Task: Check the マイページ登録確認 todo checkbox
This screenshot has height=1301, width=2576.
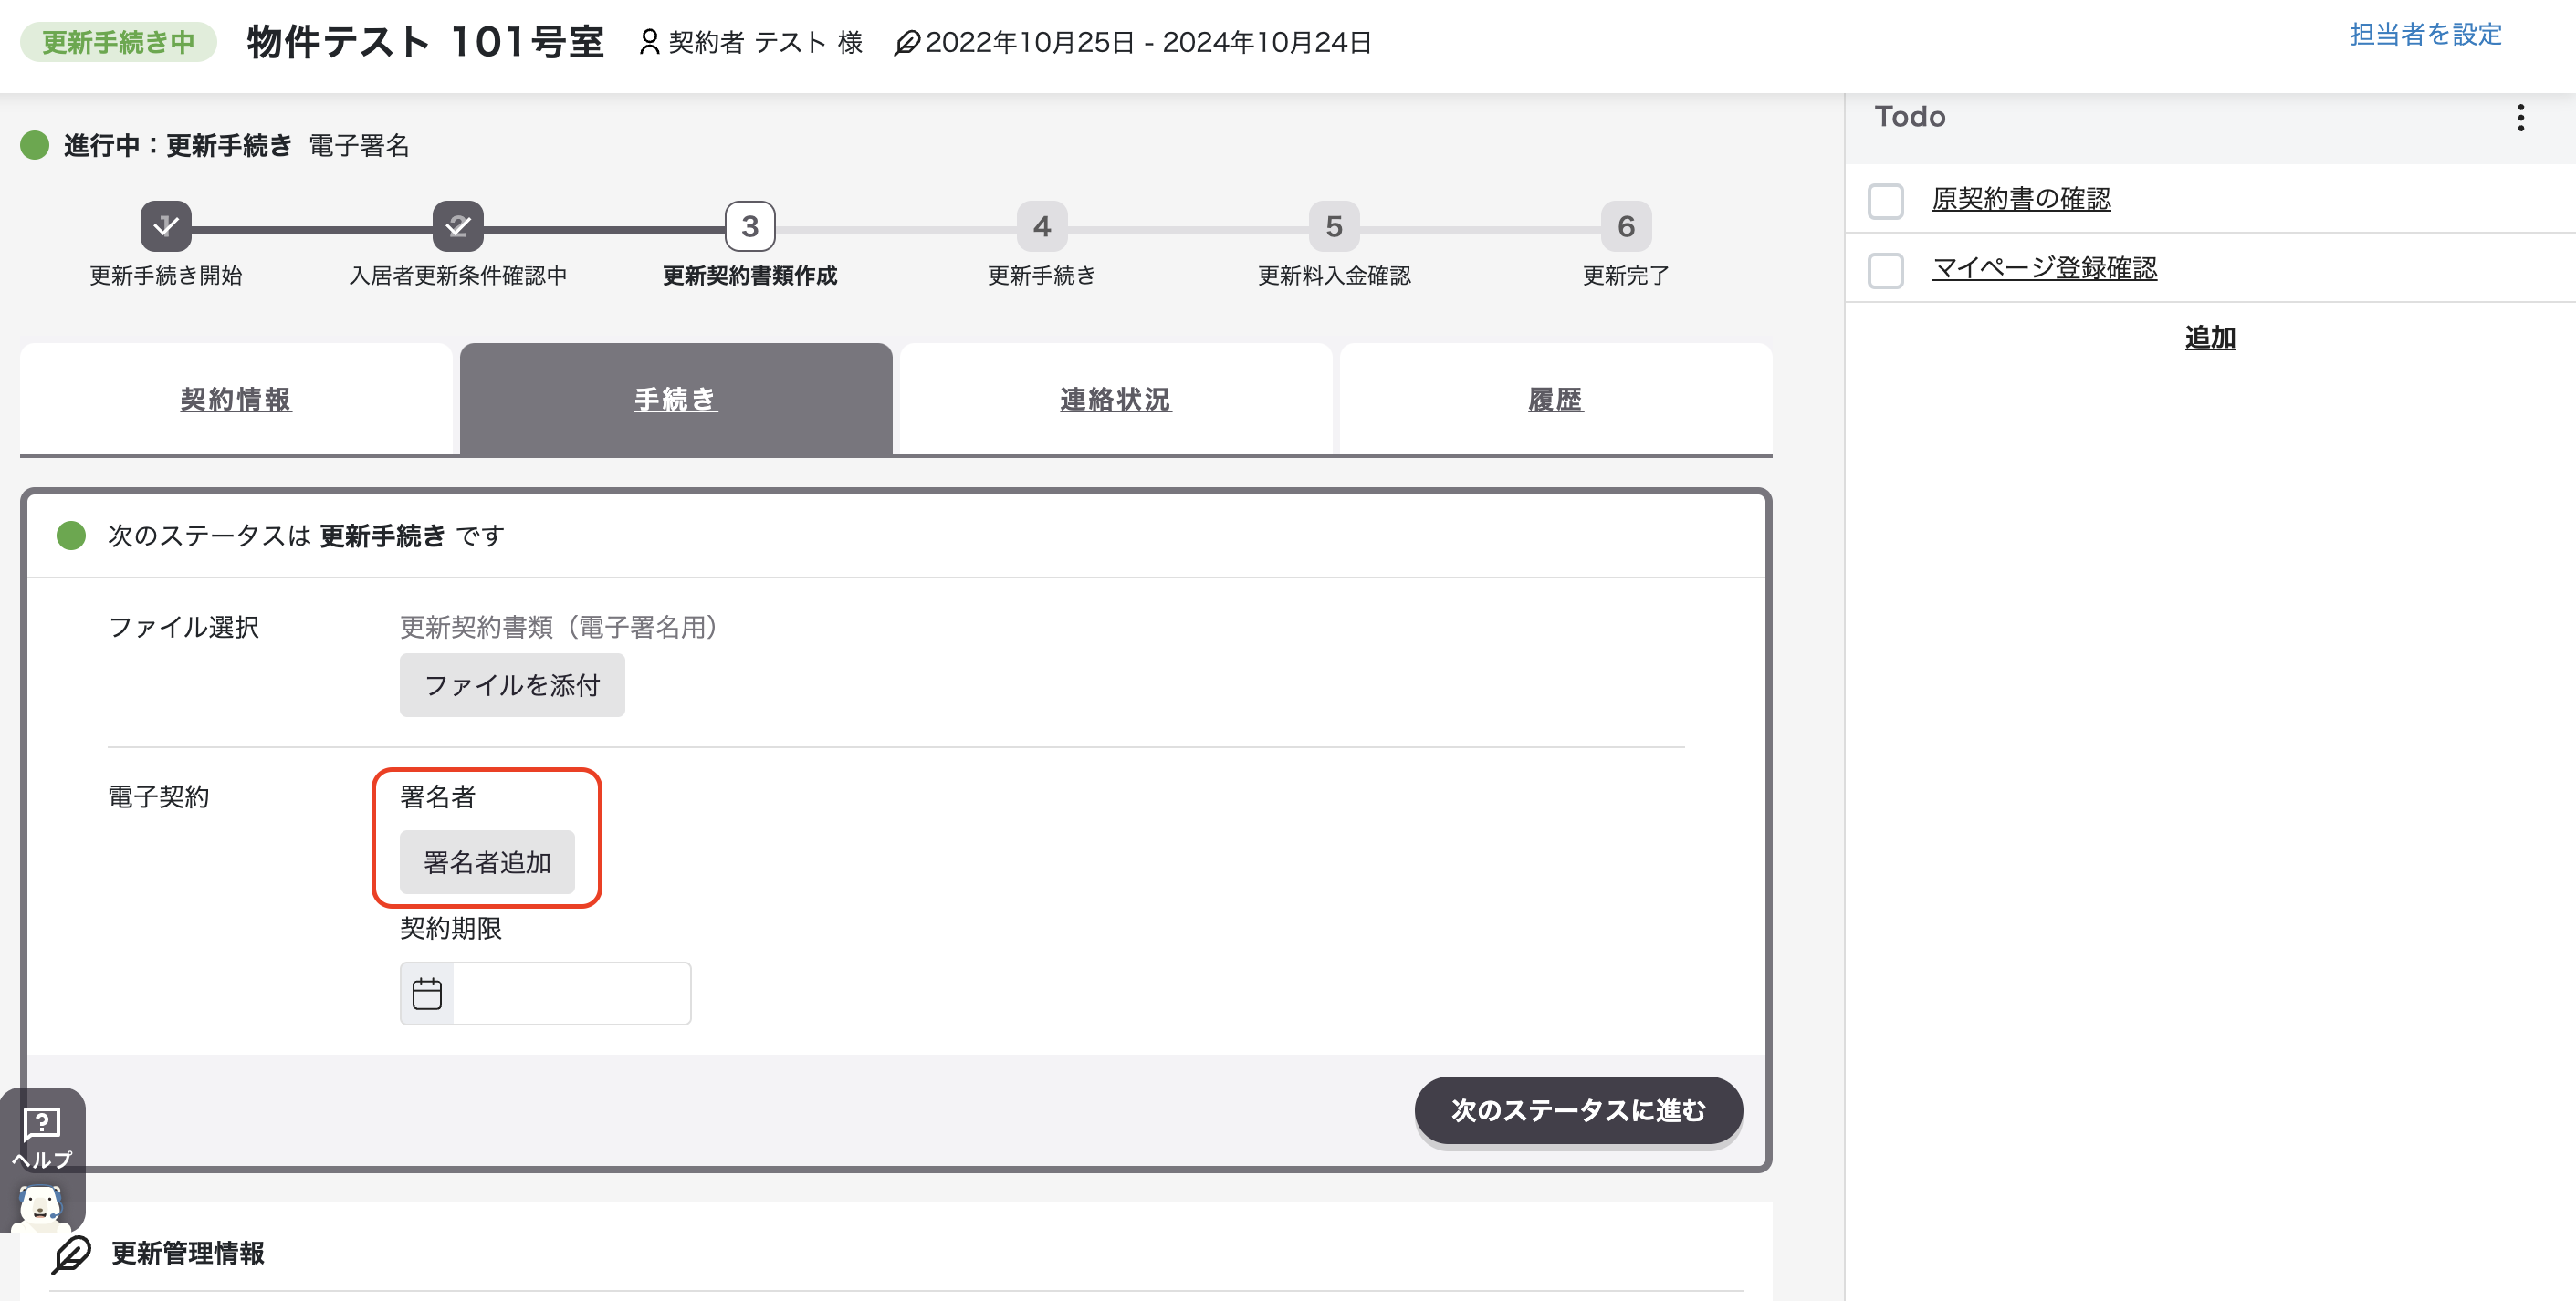Action: pos(1886,270)
